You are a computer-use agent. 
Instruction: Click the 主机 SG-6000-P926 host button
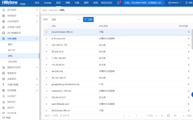click(x=144, y=3)
